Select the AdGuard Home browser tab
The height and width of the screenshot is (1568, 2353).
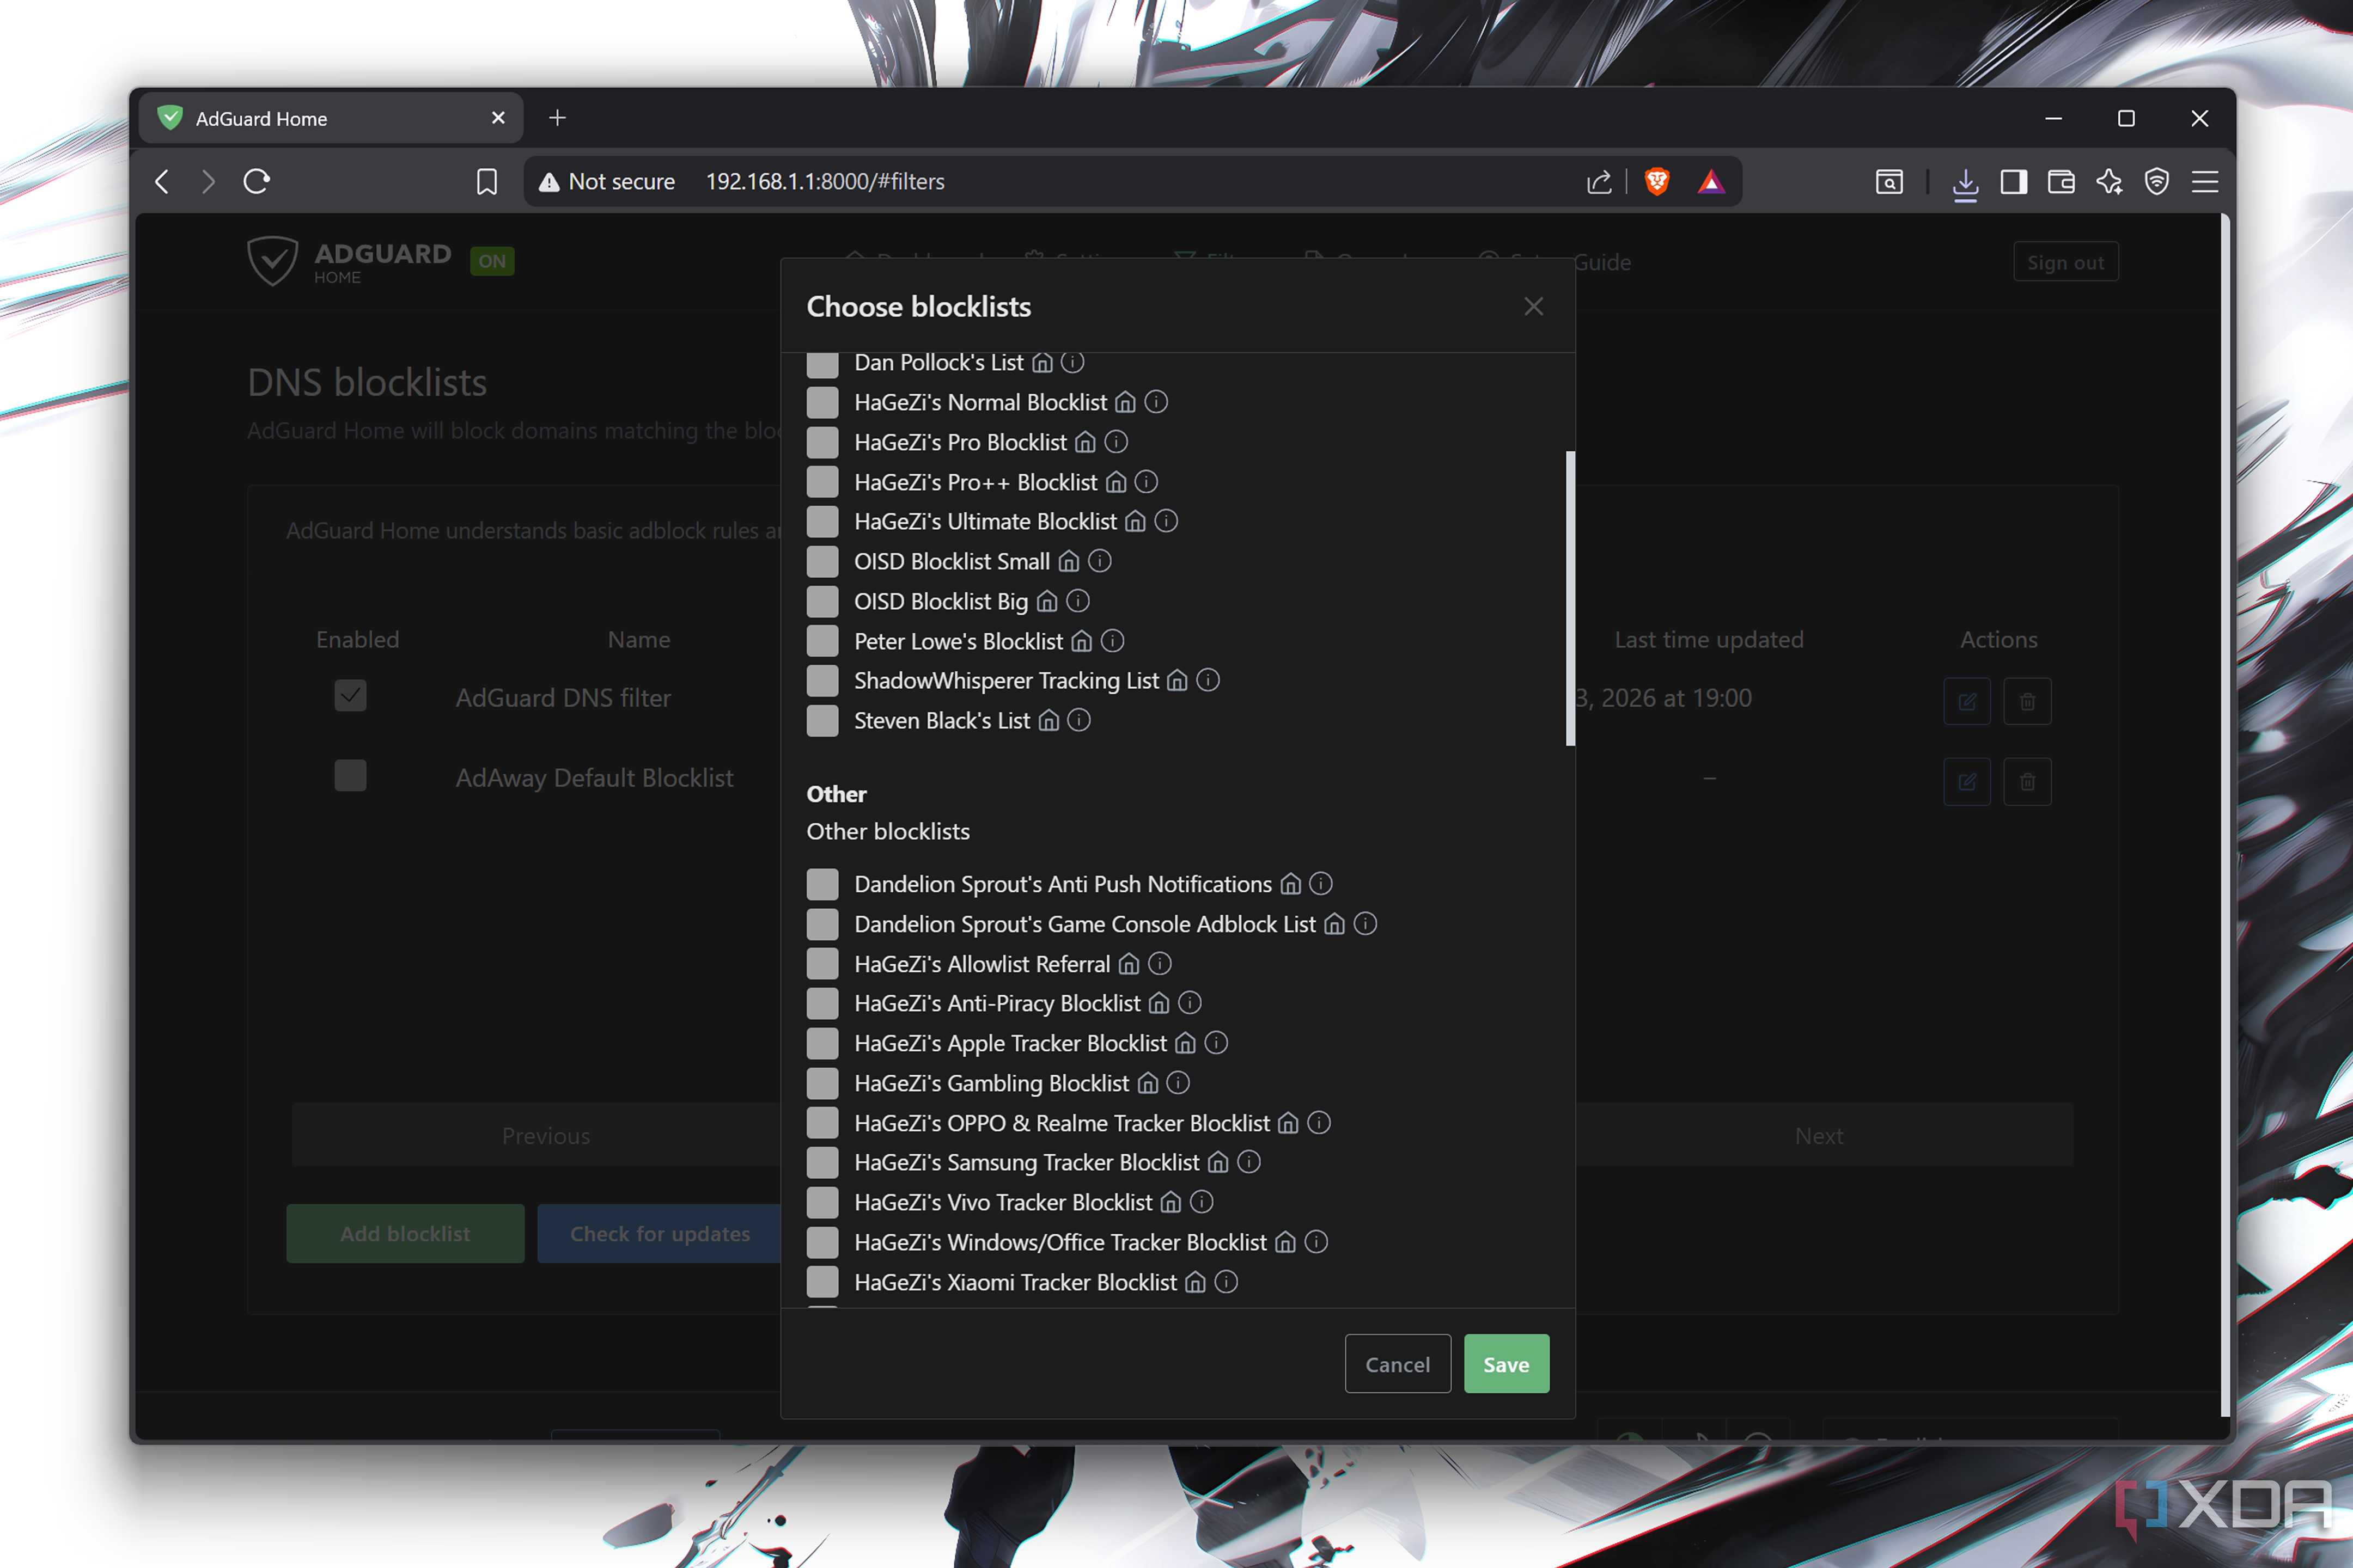coord(331,118)
